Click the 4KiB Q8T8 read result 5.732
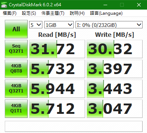 57,69
